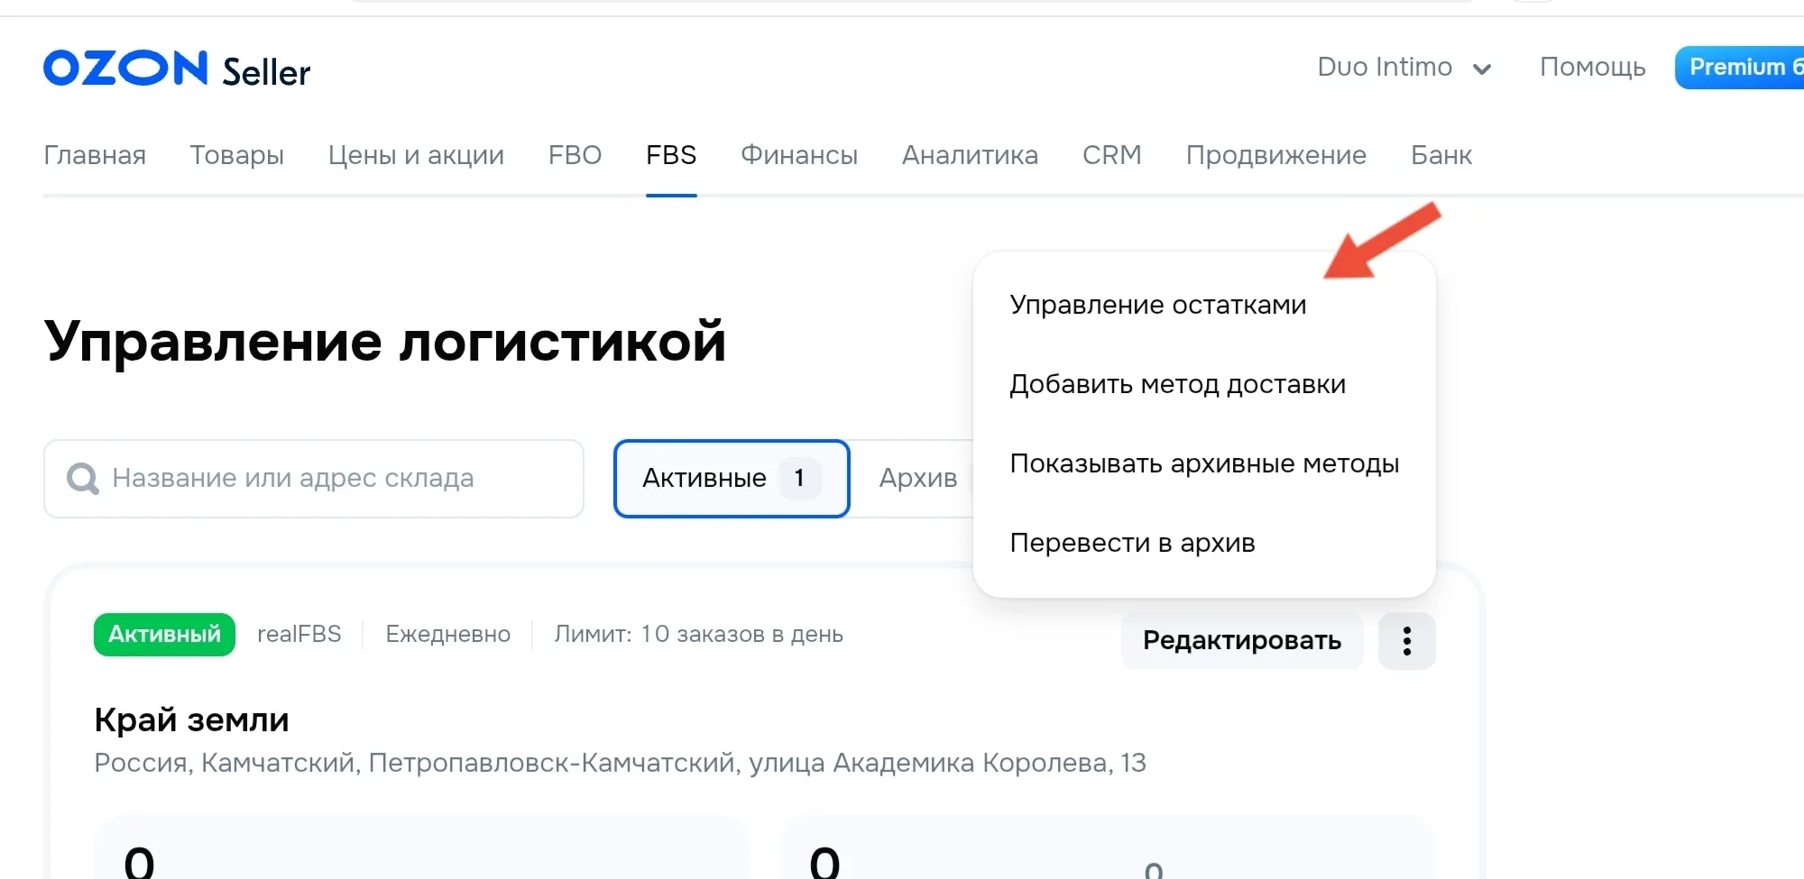Click the search magnifier icon

pyautogui.click(x=83, y=479)
